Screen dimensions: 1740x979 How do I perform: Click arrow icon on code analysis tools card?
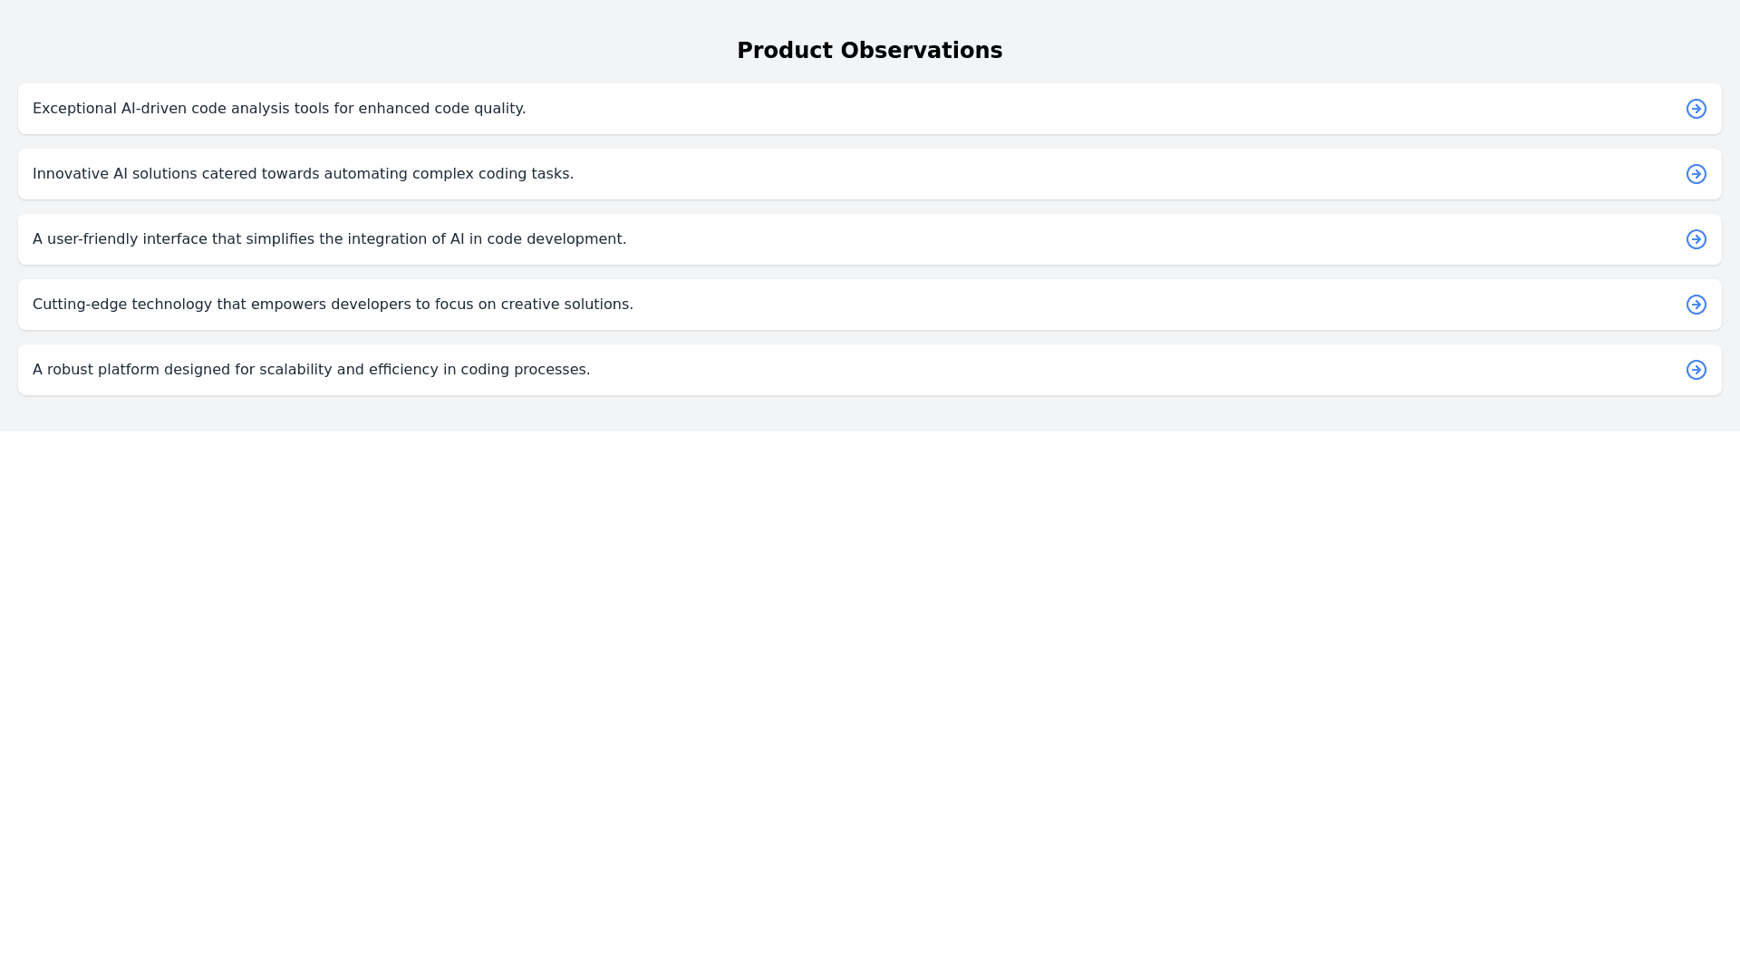tap(1696, 109)
